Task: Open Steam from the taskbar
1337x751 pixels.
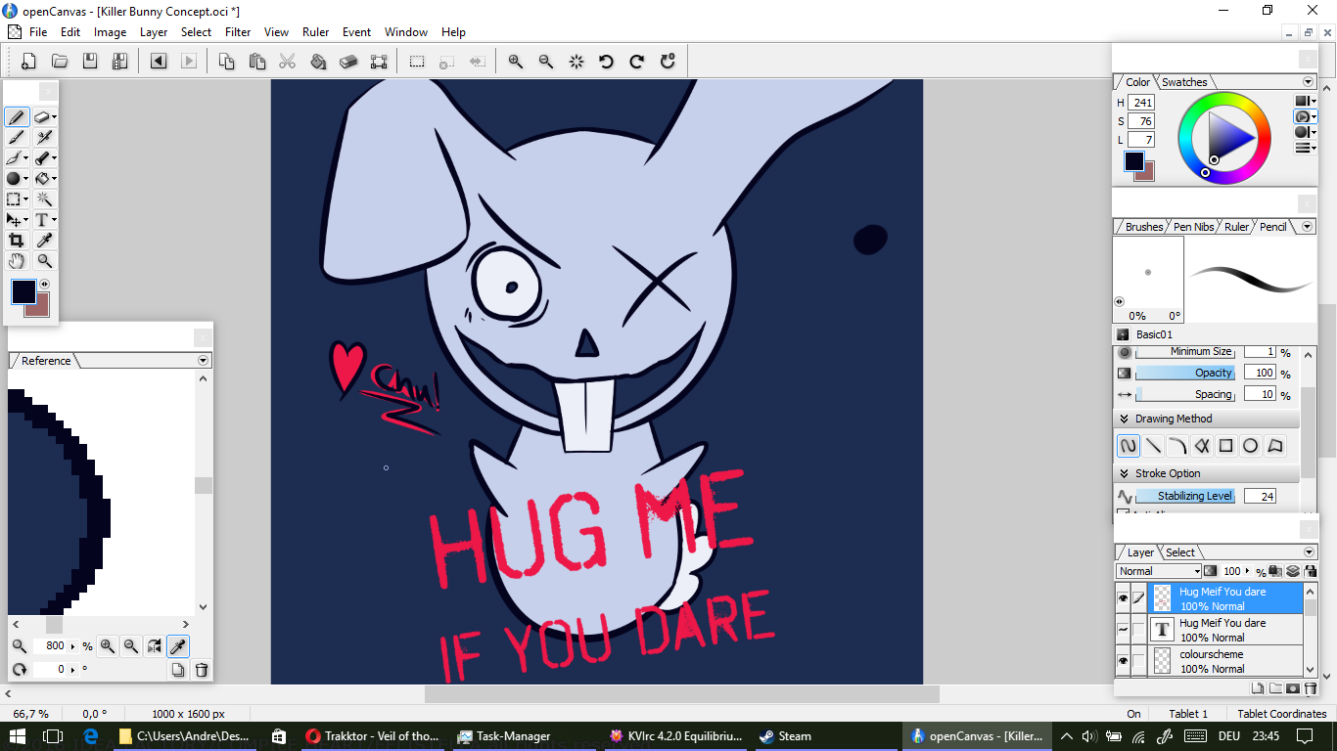Action: pos(786,736)
